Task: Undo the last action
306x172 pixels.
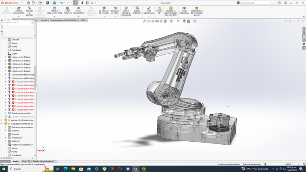Action: coord(61,3)
